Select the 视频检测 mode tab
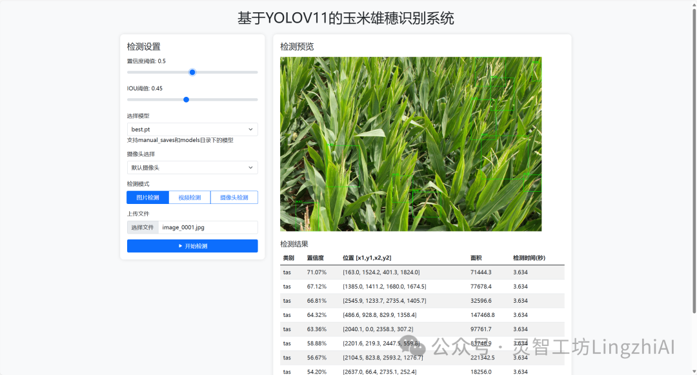The image size is (697, 375). pos(189,198)
